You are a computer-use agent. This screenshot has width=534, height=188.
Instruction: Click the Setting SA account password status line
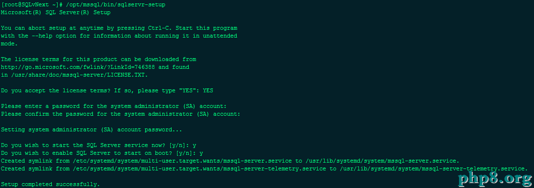pos(91,129)
